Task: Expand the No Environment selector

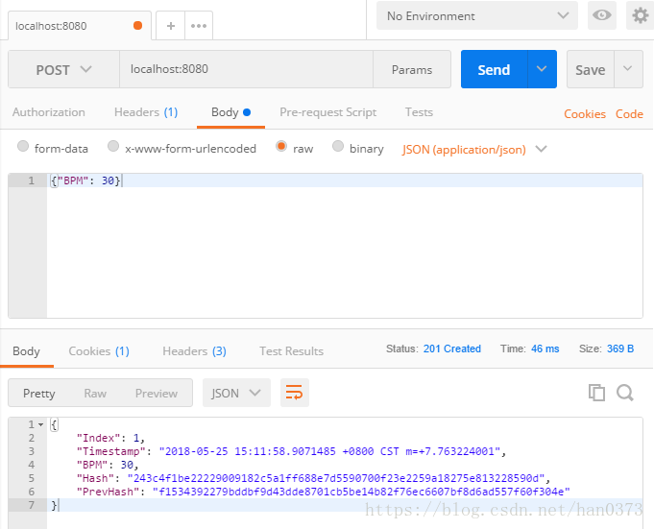Action: 476,15
